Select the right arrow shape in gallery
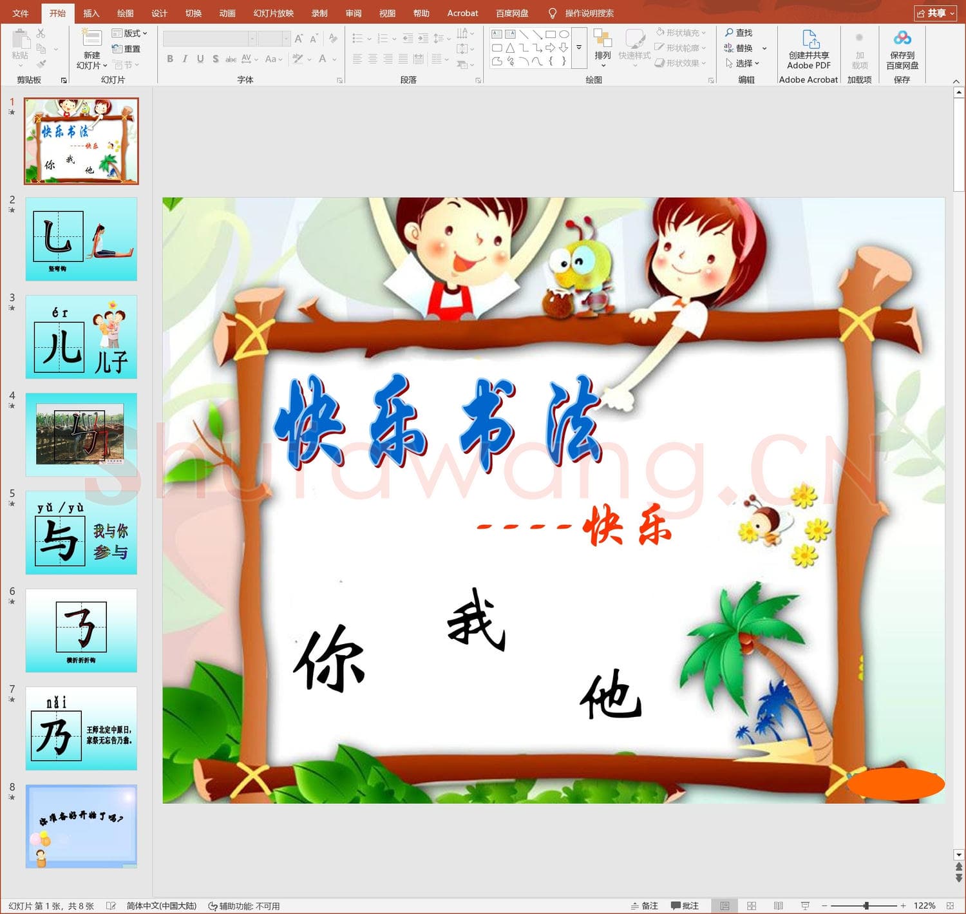The width and height of the screenshot is (966, 914). point(551,48)
